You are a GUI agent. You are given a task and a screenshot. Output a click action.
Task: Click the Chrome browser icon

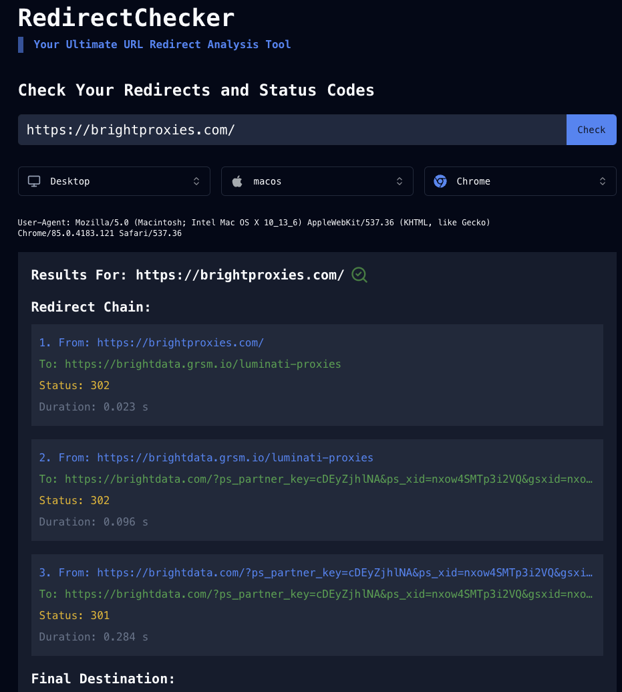click(x=440, y=181)
